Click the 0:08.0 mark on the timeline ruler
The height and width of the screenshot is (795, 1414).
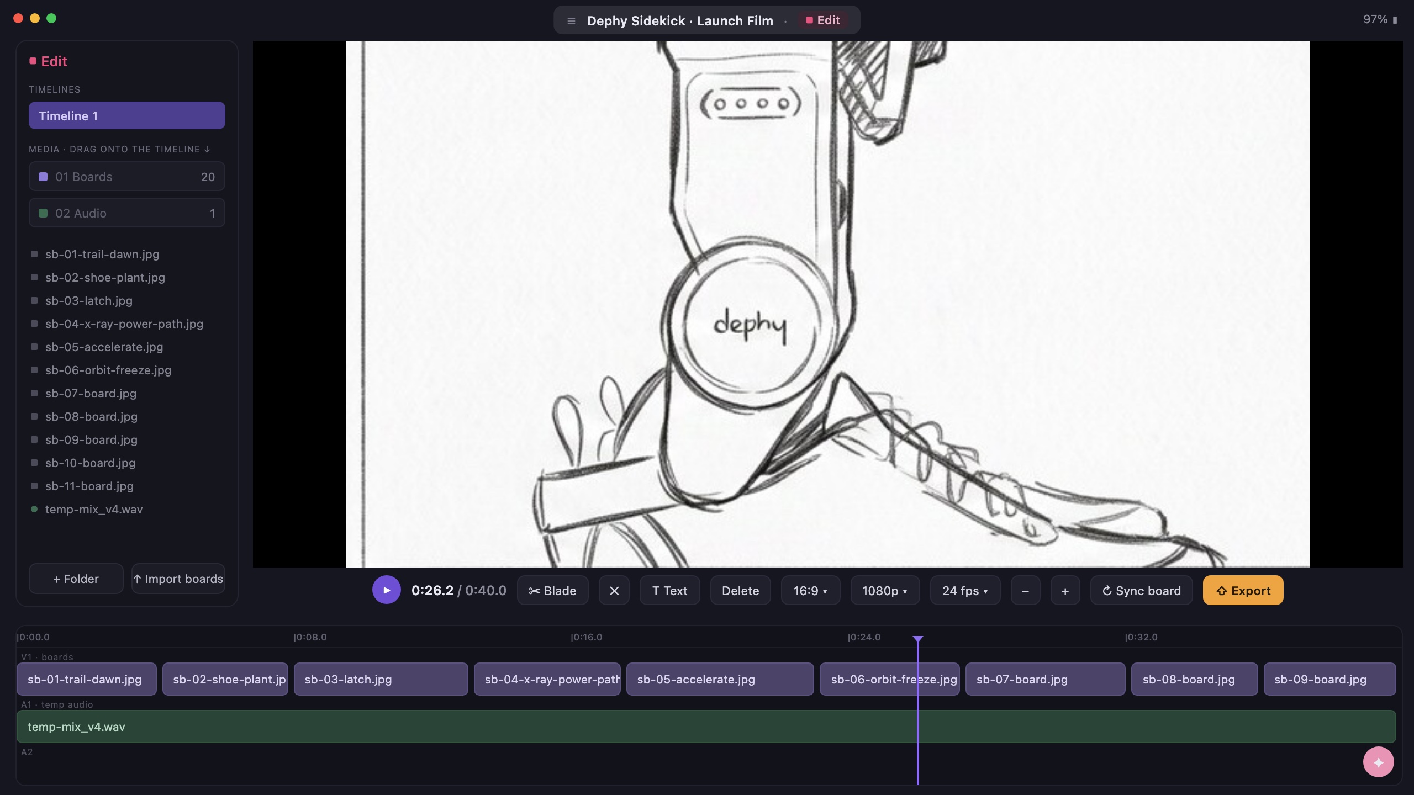coord(310,637)
